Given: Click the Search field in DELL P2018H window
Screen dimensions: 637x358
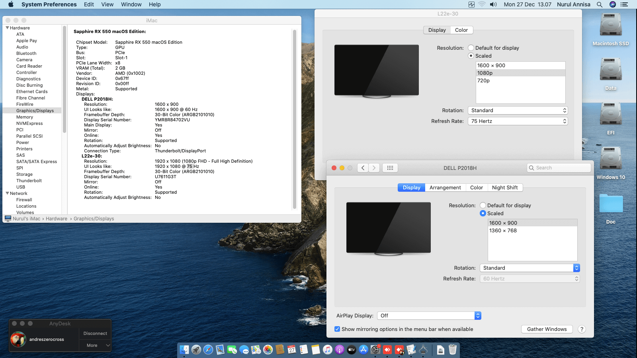Looking at the screenshot, I should (561, 168).
